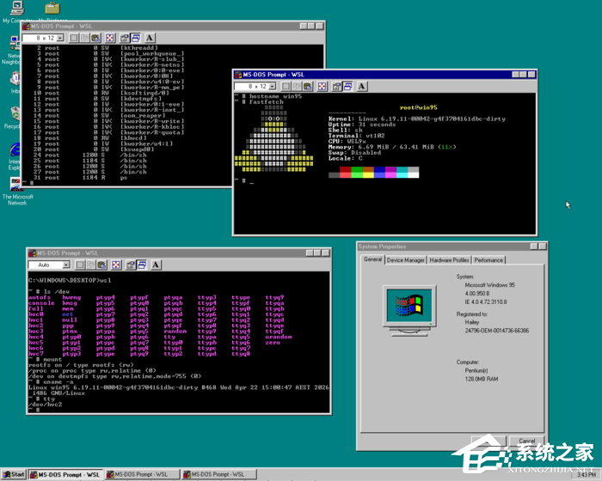Click 'root@win95' text in fastfetch output
The image size is (602, 481).
pyautogui.click(x=418, y=107)
